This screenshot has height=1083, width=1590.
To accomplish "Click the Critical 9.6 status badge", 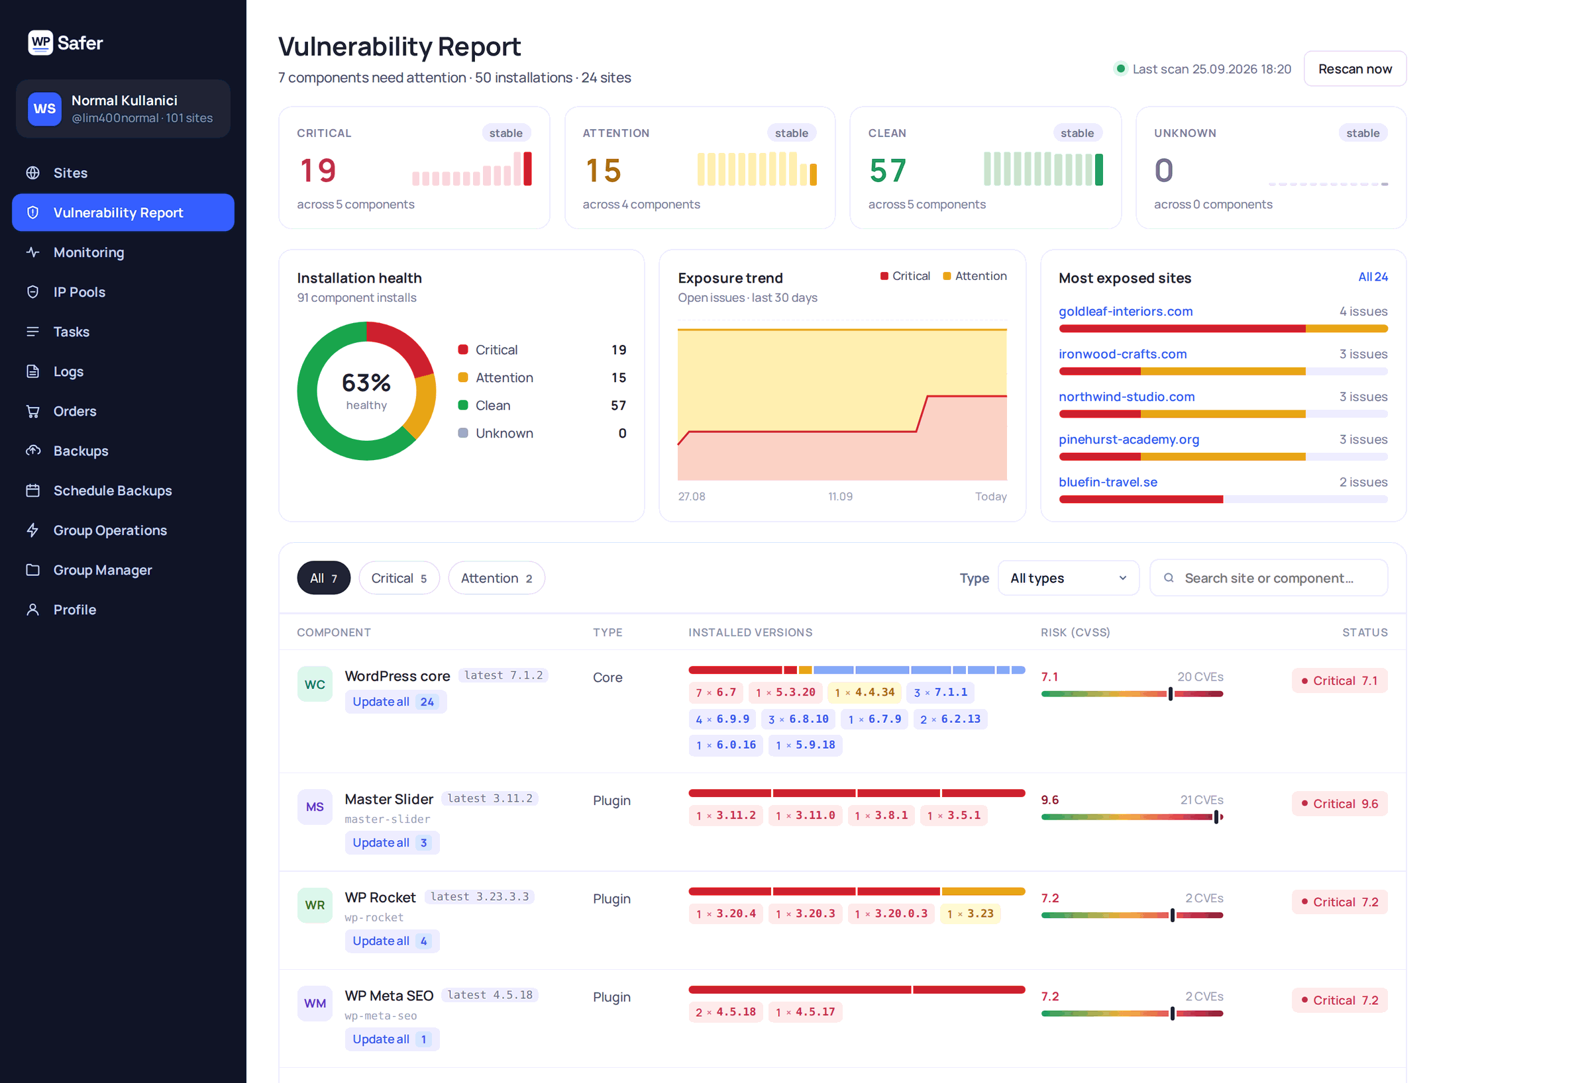I will click(1339, 804).
